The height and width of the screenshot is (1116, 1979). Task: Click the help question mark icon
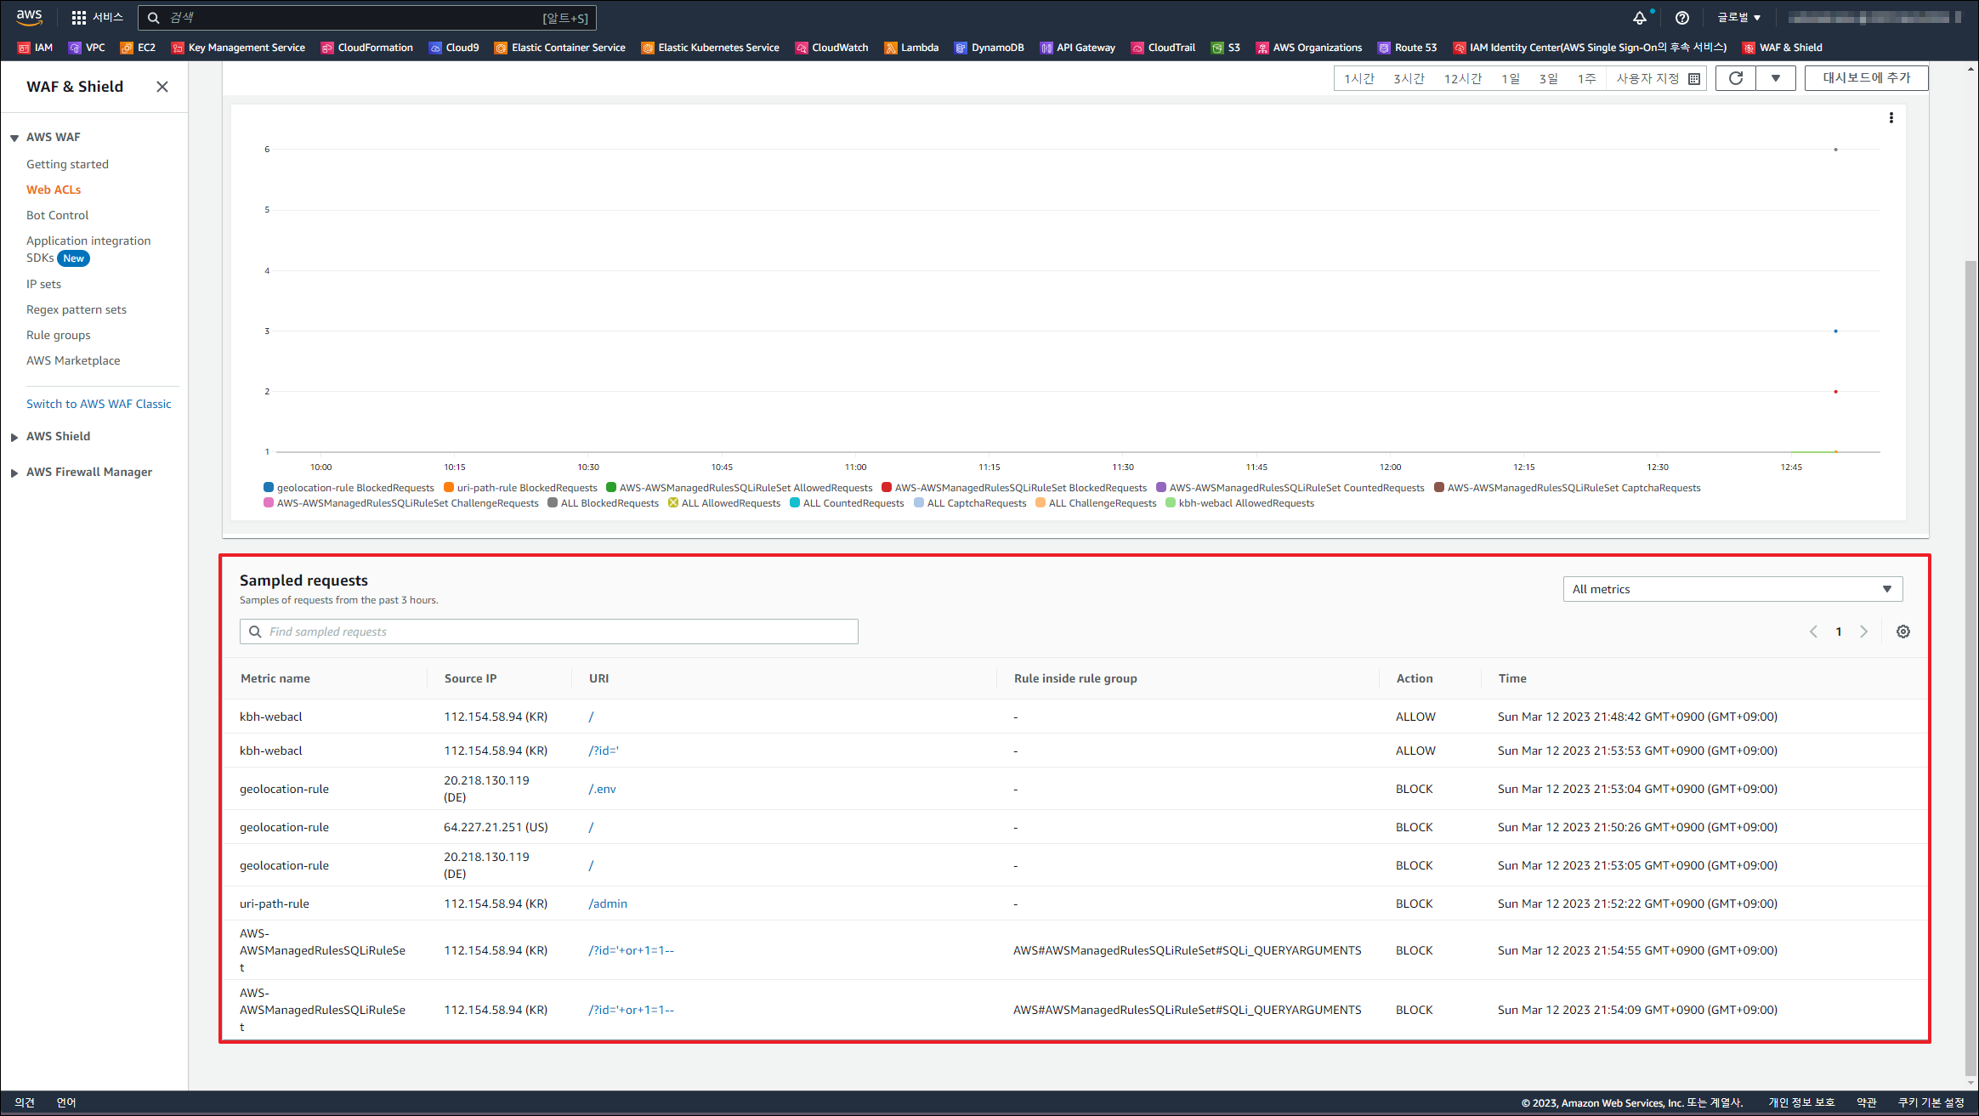[1681, 18]
